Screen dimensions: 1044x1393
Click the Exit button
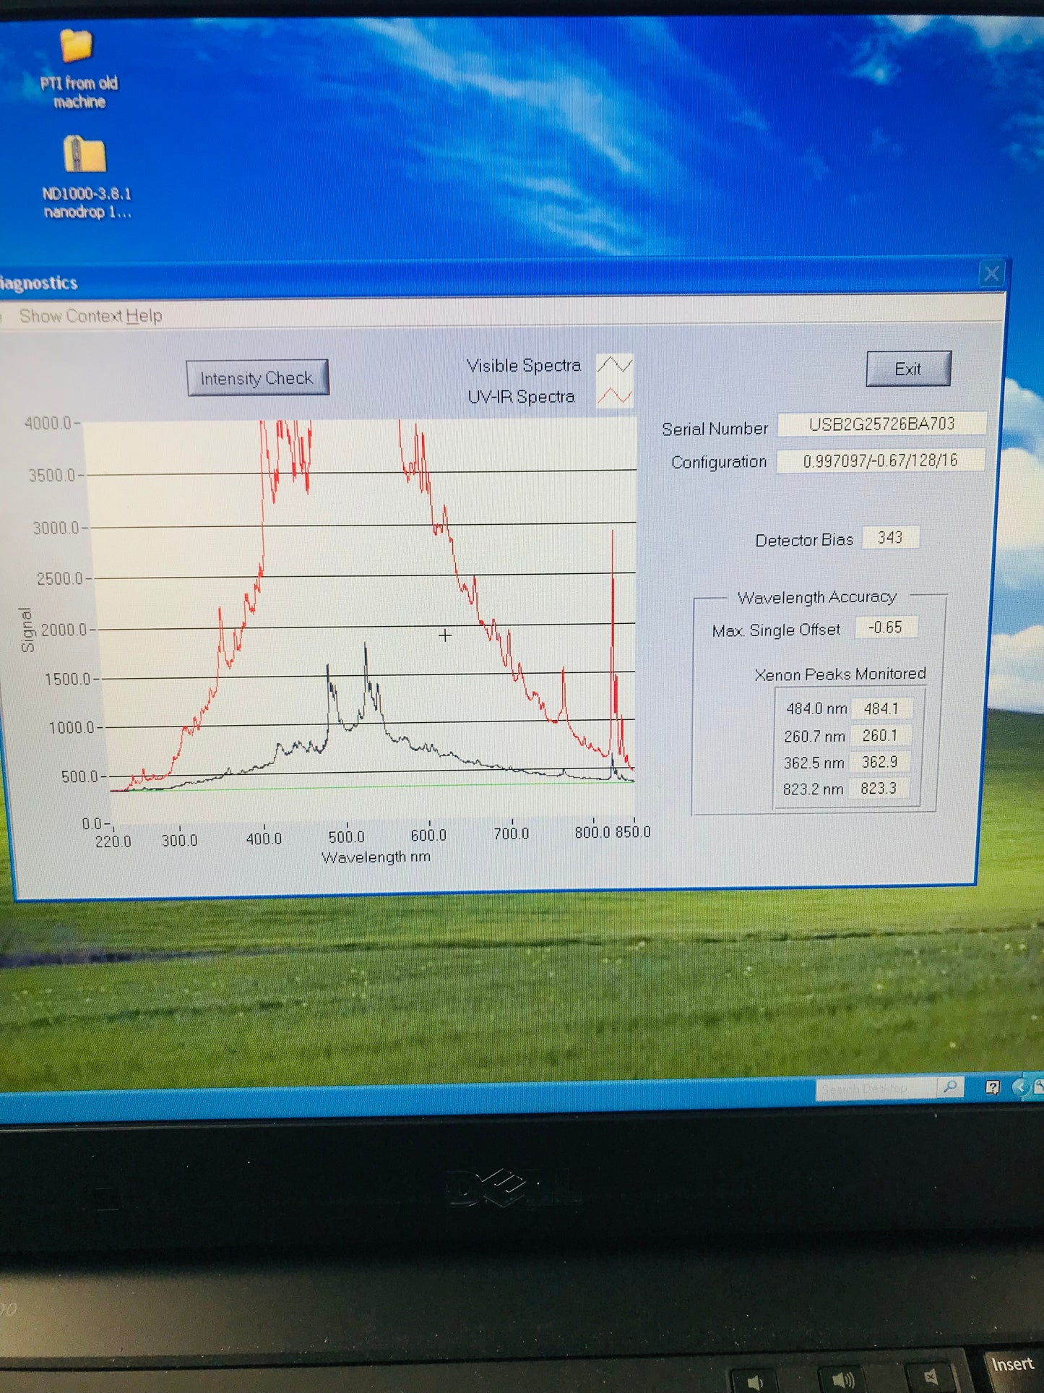pos(908,369)
